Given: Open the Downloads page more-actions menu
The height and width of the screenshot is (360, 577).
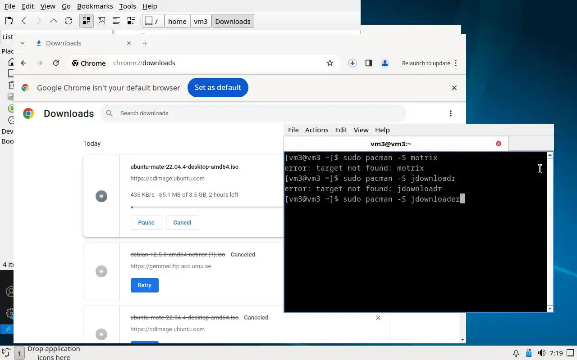Looking at the screenshot, I should coord(451,113).
